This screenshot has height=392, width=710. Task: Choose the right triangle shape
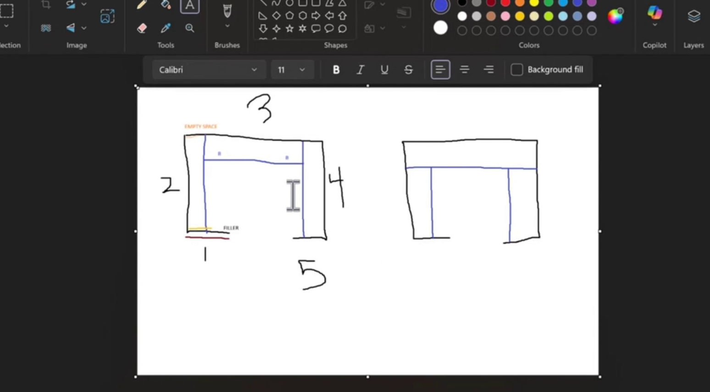coord(263,16)
